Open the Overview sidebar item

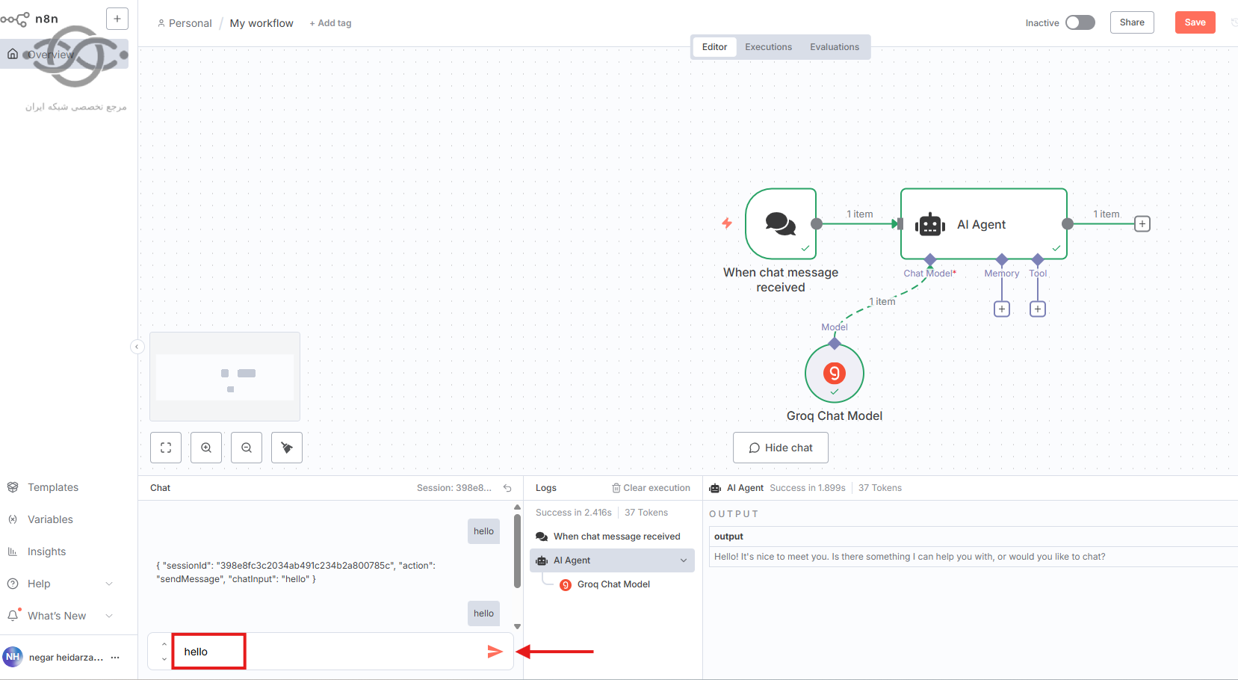[x=64, y=54]
